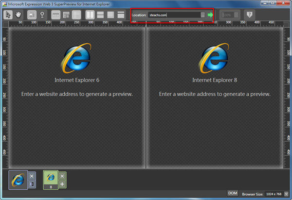This screenshot has width=292, height=200.
Task: Switch to overlay layout
Action: tap(110, 15)
